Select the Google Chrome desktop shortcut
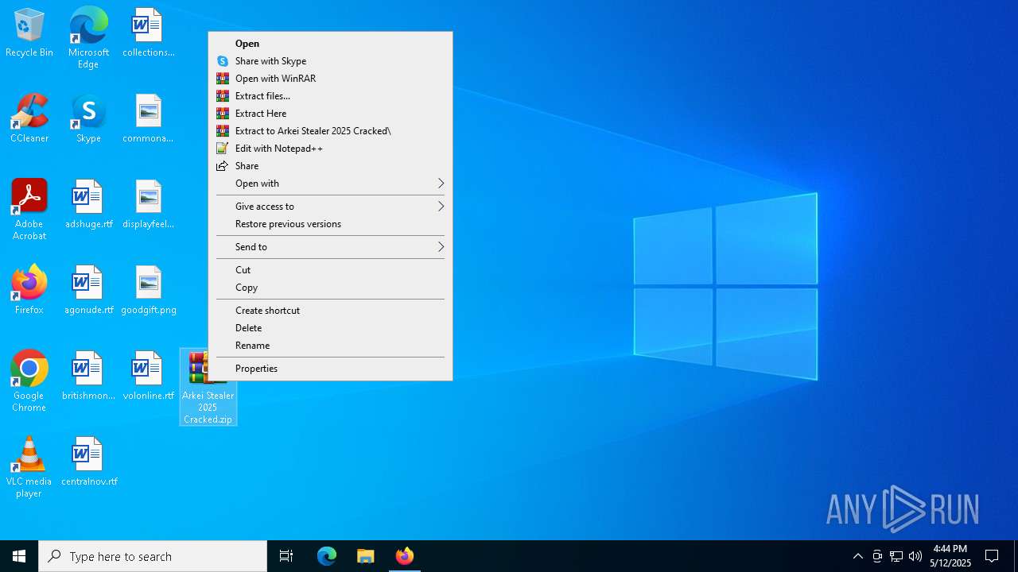The height and width of the screenshot is (572, 1018). click(x=29, y=381)
